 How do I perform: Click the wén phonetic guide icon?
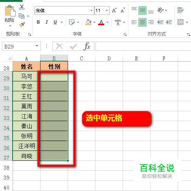[118, 22]
